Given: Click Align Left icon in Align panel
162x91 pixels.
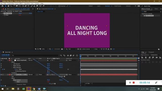Looking at the screenshot, I should click(x=142, y=57).
